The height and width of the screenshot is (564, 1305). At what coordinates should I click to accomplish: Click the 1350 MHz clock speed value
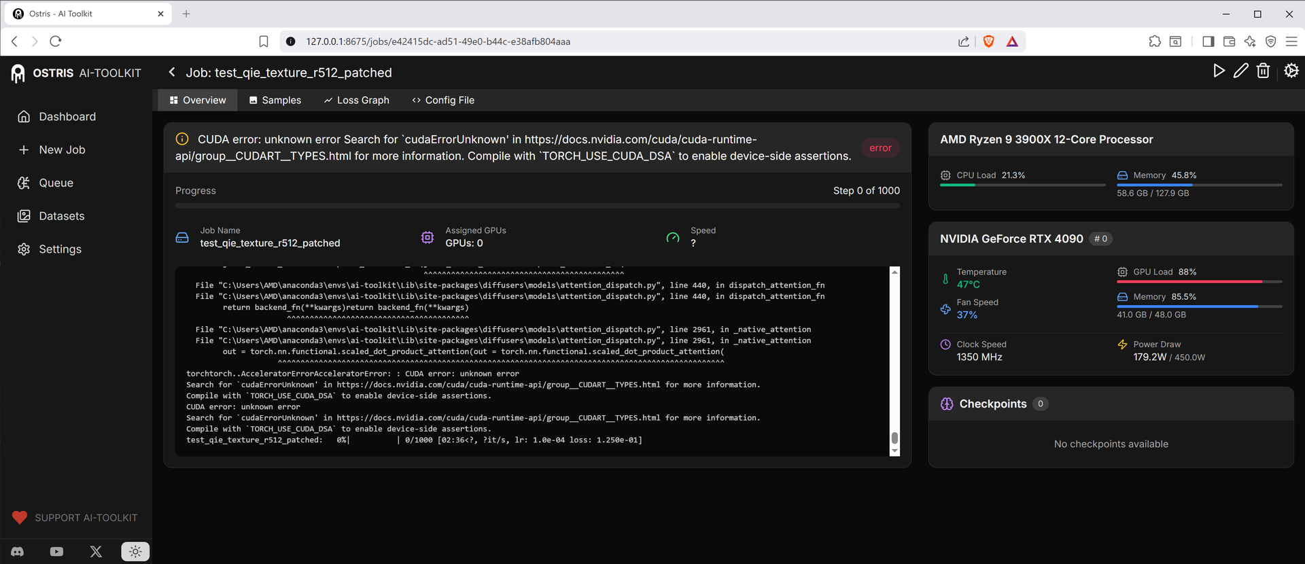tap(979, 357)
